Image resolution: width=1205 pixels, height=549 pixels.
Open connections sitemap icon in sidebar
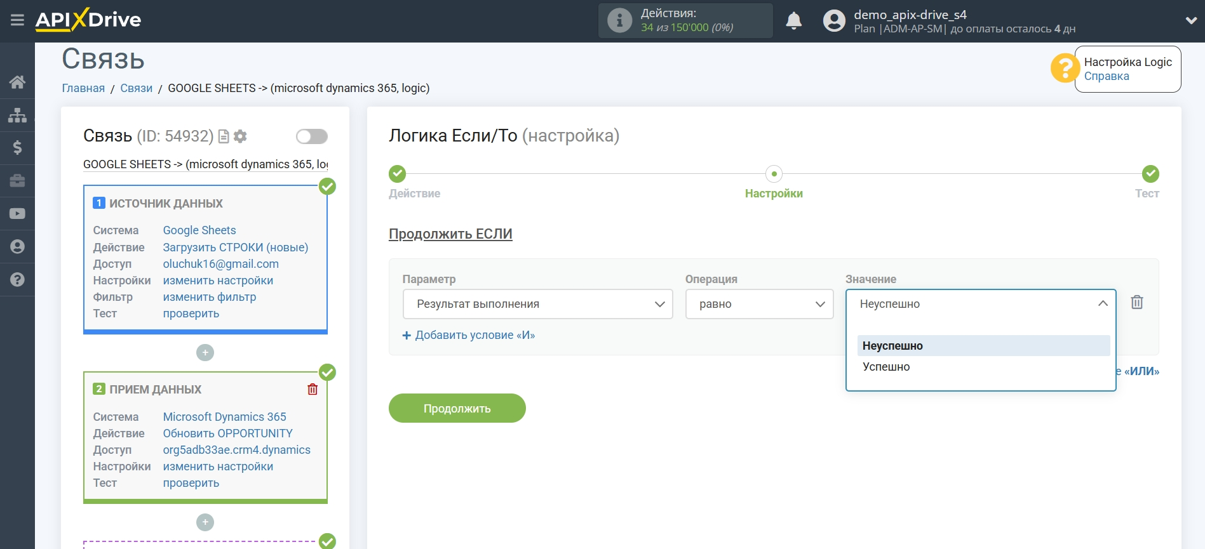[17, 115]
